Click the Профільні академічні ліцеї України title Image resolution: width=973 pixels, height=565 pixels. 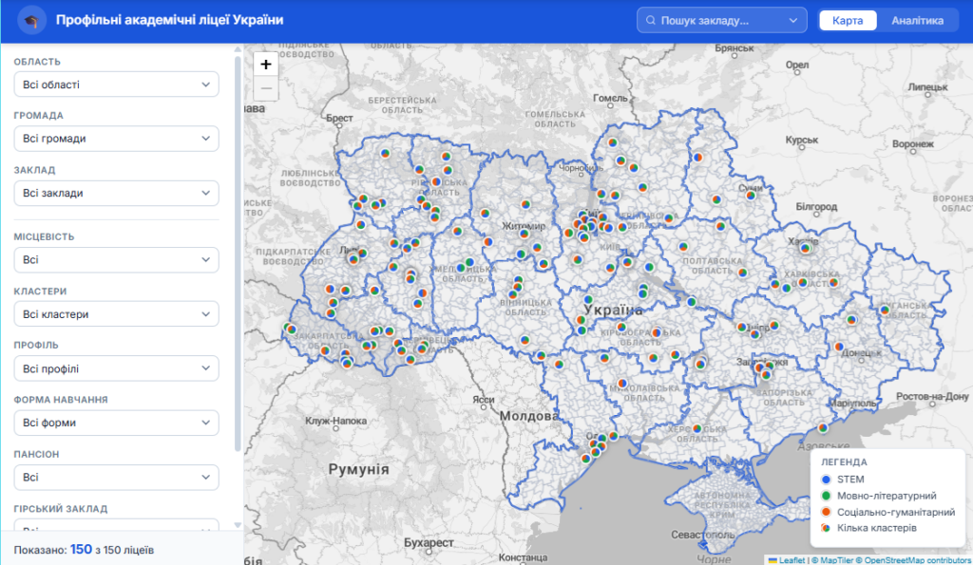[x=169, y=20]
